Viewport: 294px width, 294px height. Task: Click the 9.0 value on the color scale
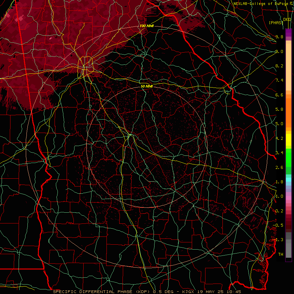click(279, 51)
